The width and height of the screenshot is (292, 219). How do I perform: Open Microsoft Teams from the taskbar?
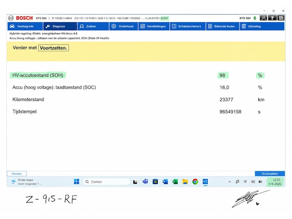click(145, 182)
